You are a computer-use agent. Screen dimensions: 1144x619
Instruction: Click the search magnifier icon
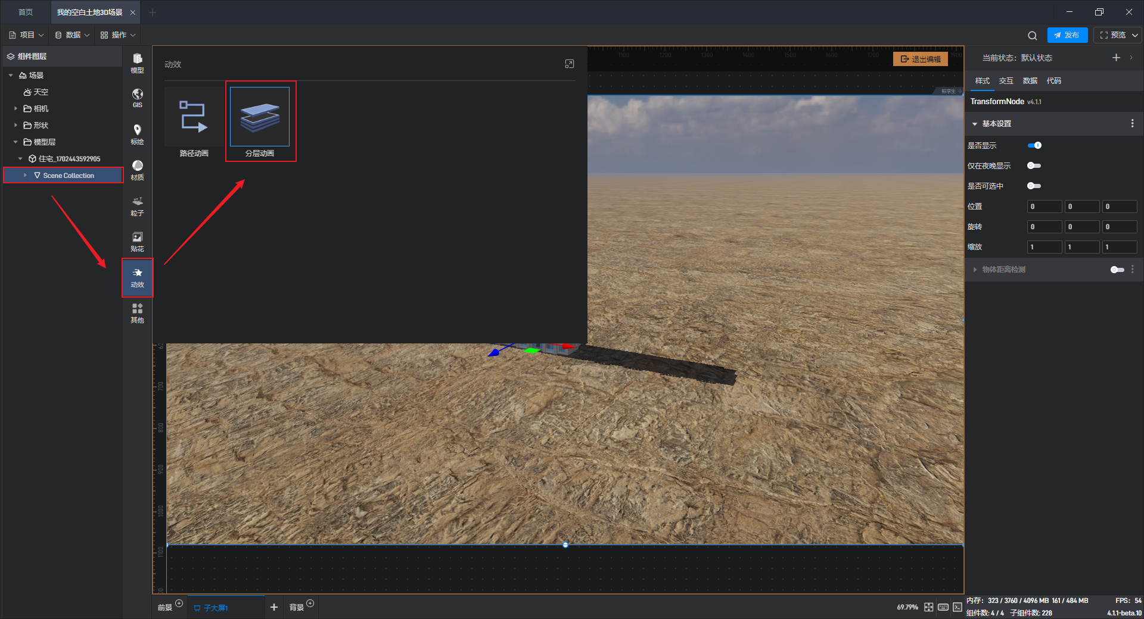click(1033, 35)
